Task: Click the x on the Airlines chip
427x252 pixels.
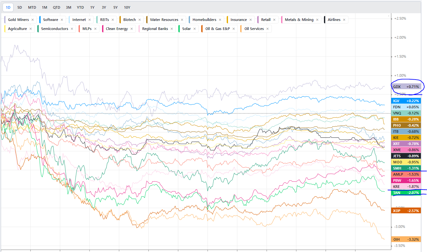Action: click(344, 20)
